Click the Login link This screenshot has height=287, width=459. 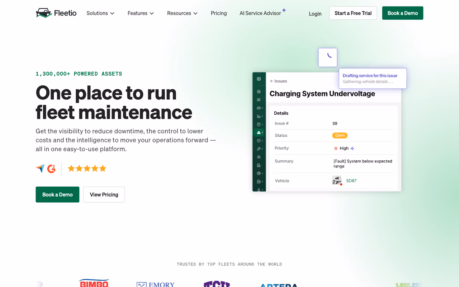pos(315,14)
